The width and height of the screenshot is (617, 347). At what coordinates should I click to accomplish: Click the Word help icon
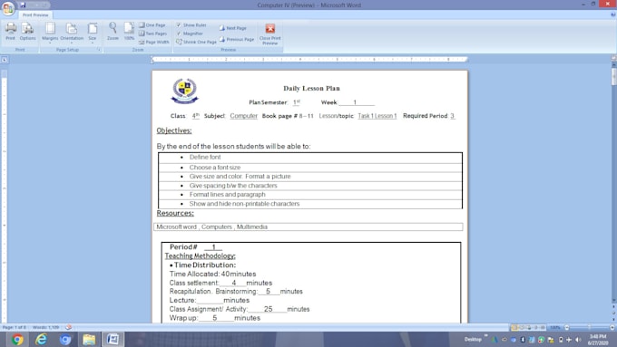[x=612, y=14]
